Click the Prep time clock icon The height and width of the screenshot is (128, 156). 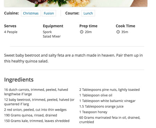81,32
